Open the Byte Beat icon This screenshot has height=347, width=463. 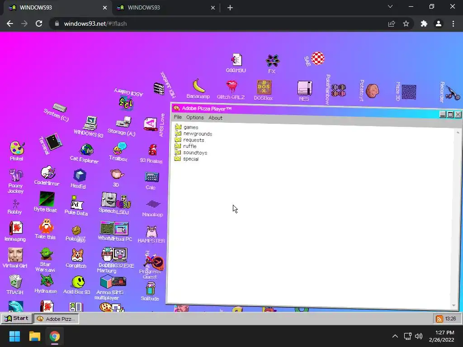[x=47, y=199]
